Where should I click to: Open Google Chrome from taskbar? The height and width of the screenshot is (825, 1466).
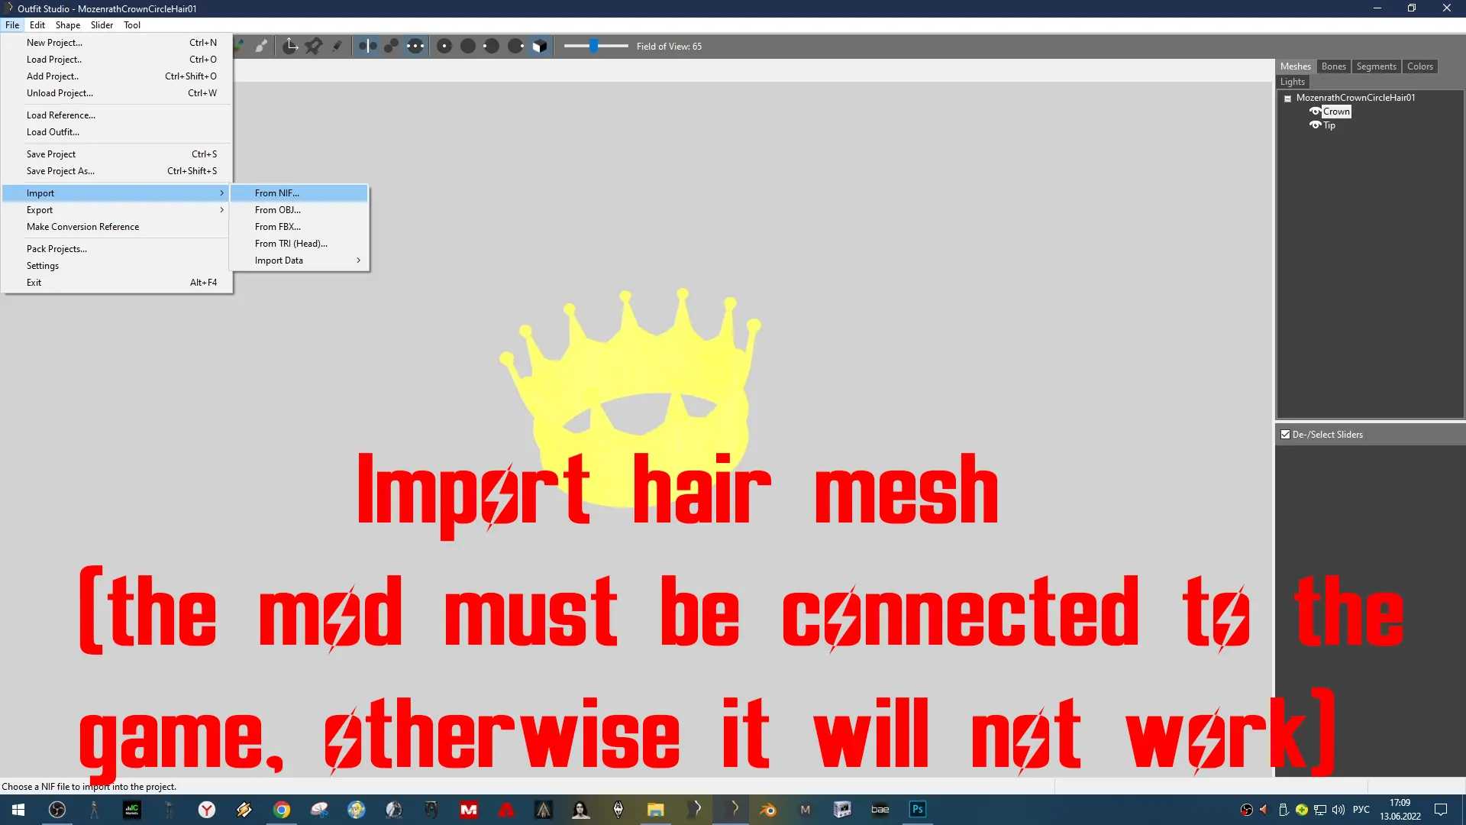click(282, 810)
